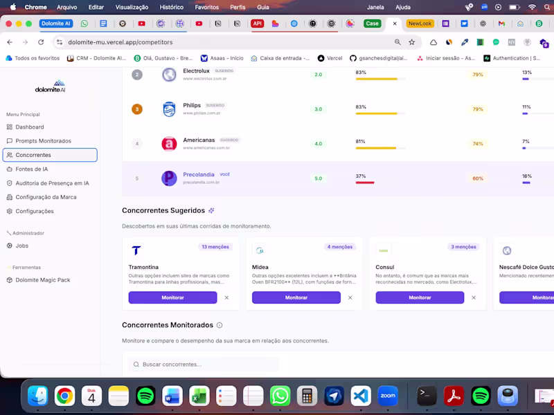Switch to the Case browser tab
This screenshot has width=554, height=415.
[x=372, y=24]
